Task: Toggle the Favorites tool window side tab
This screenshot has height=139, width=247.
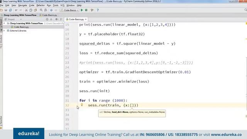Action: click(x=1, y=122)
